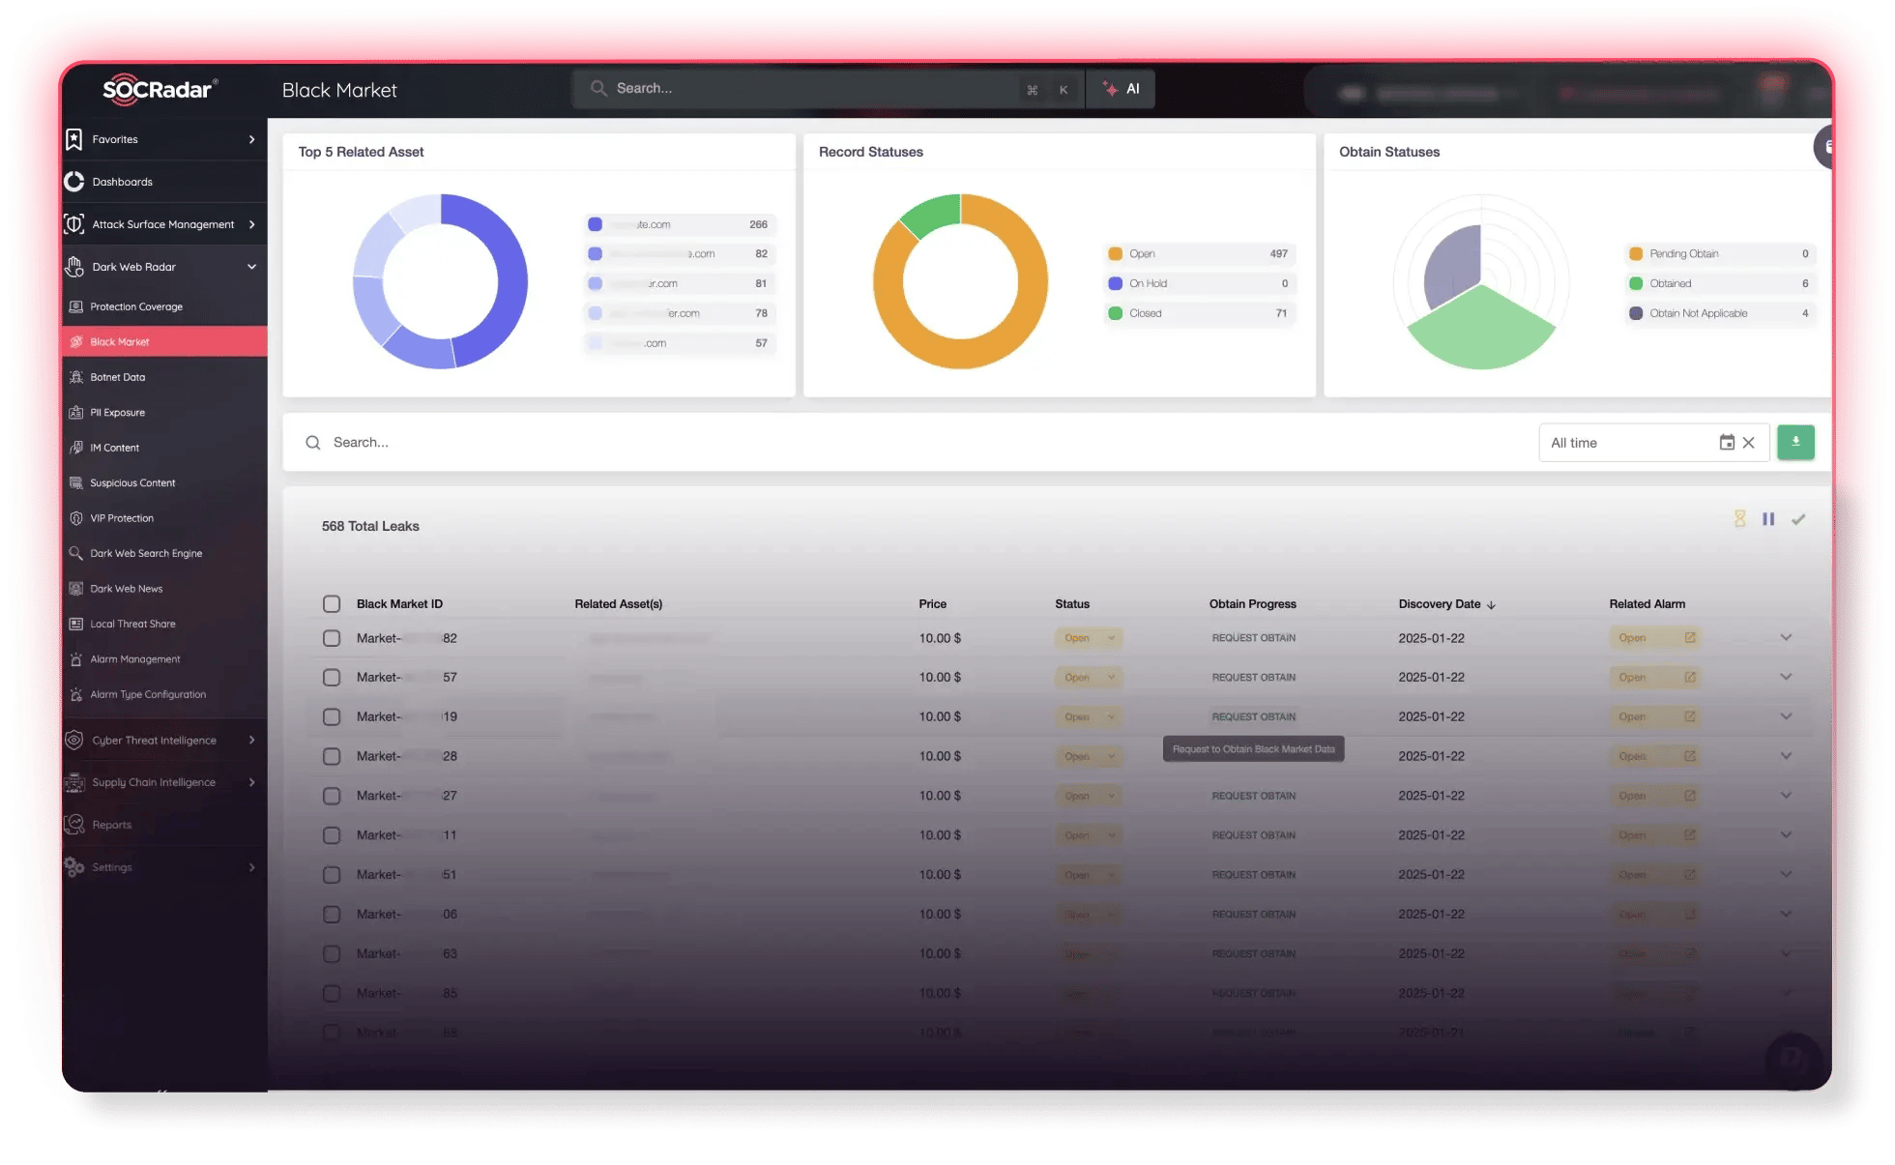Click the checkmark closed filter icon
The width and height of the screenshot is (1895, 1165).
tap(1798, 519)
